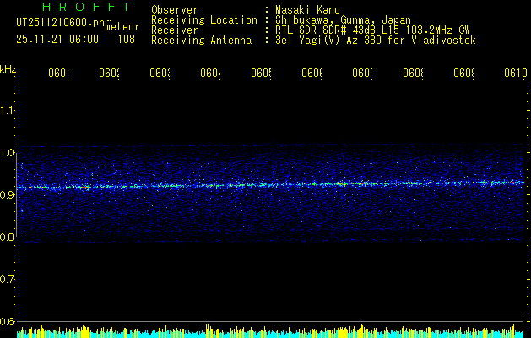This screenshot has width=531, height=338.
Task: Click 'Receiving Antenna' label
Action: click(x=201, y=41)
